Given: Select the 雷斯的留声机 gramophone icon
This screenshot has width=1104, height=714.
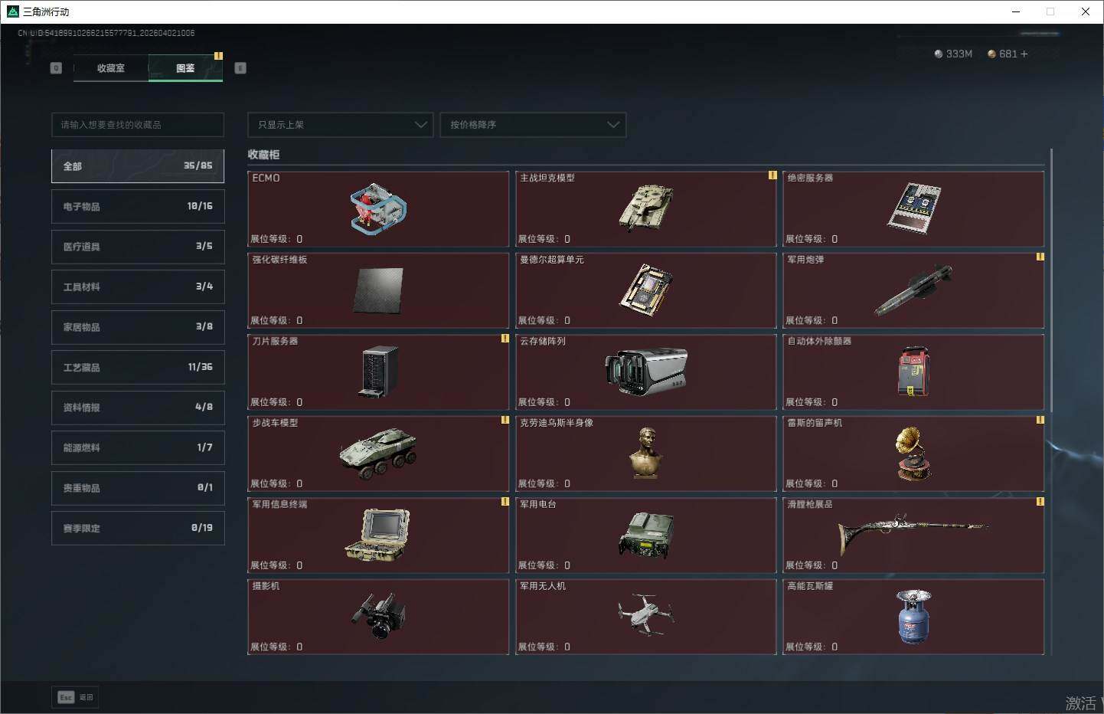Looking at the screenshot, I should [913, 454].
